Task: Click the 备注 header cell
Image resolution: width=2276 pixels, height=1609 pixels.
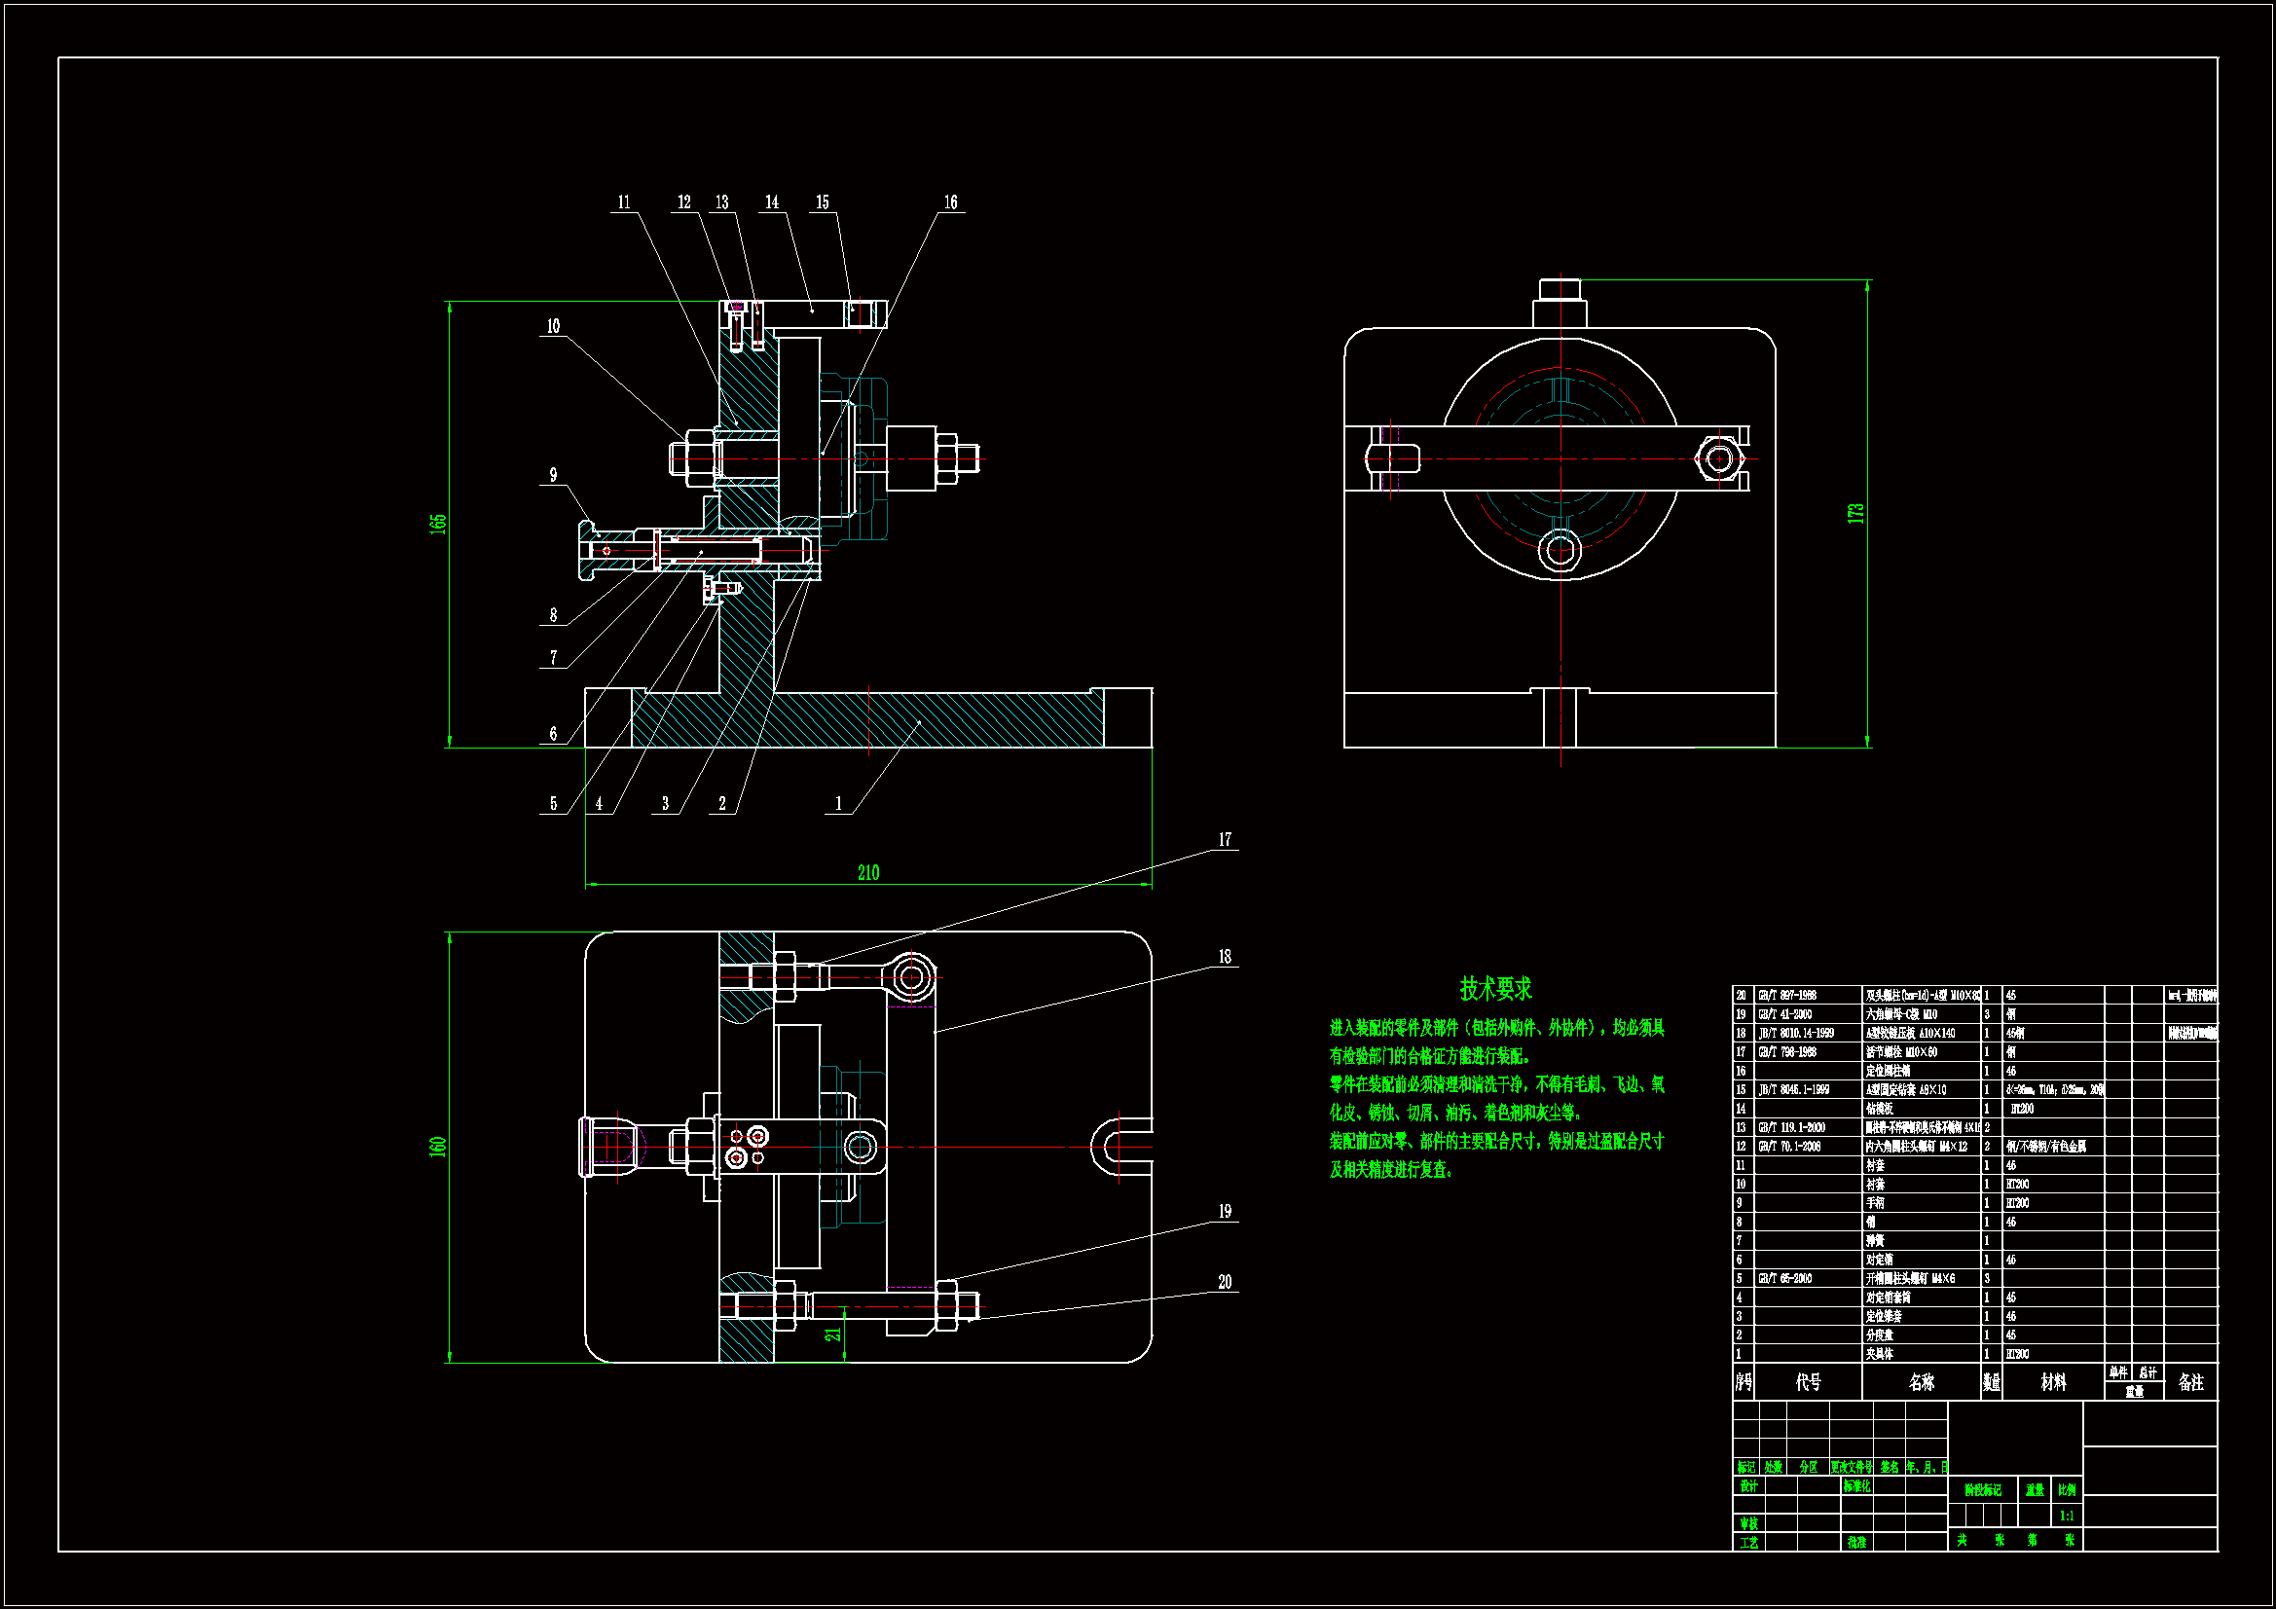Action: coord(2190,1382)
